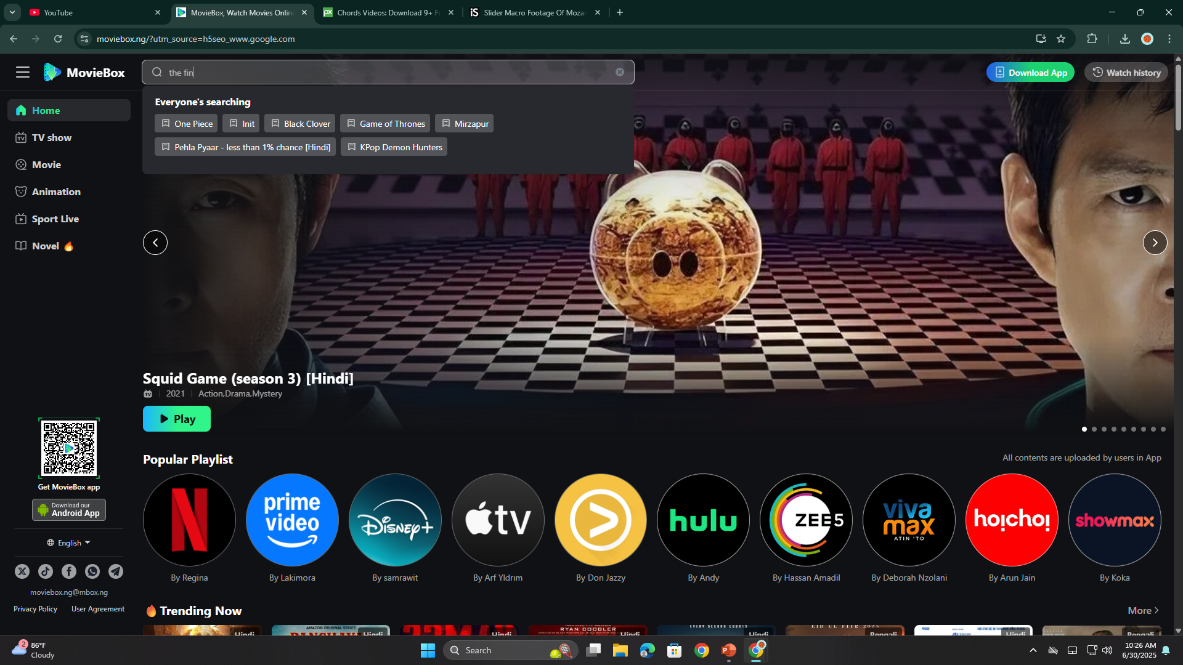1183x665 pixels.
Task: Open Viva Max playlist
Action: (x=909, y=520)
